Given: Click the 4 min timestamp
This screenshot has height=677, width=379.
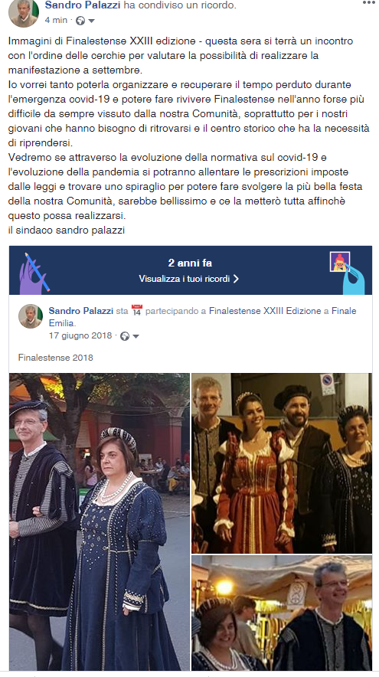Looking at the screenshot, I should [56, 20].
